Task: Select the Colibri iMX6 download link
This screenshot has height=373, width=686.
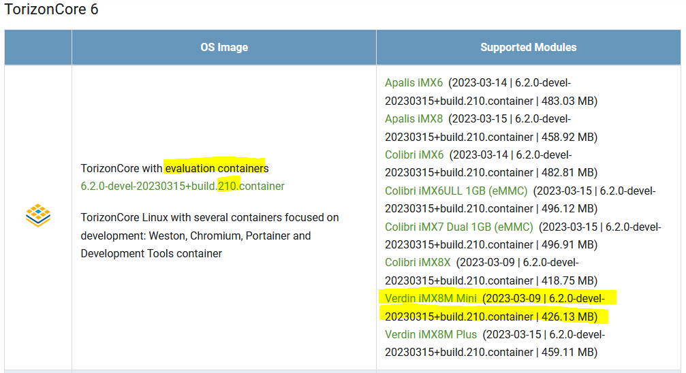Action: (x=414, y=155)
